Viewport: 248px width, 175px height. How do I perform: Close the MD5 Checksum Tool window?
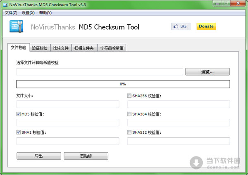point(238,3)
